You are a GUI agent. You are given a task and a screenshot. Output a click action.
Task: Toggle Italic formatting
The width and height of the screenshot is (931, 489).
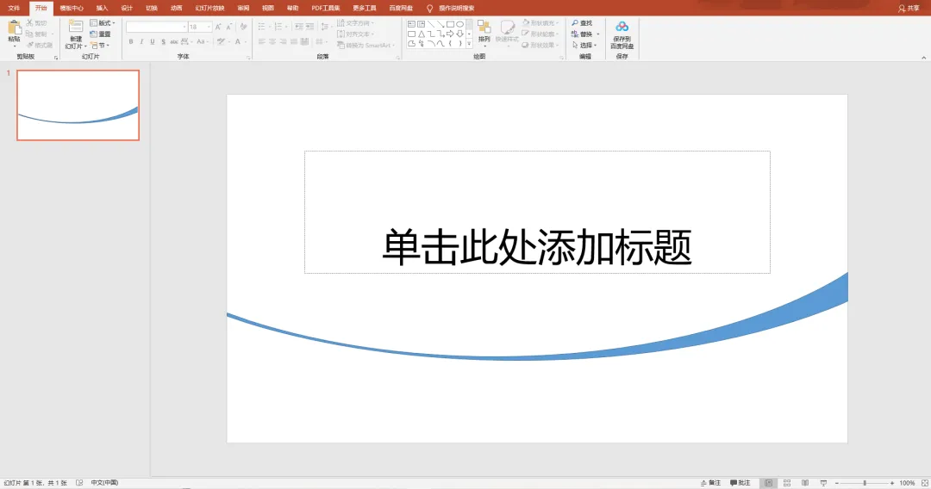pos(141,41)
